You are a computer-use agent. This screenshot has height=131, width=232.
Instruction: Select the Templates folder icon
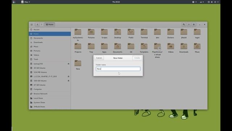[x=144, y=46]
